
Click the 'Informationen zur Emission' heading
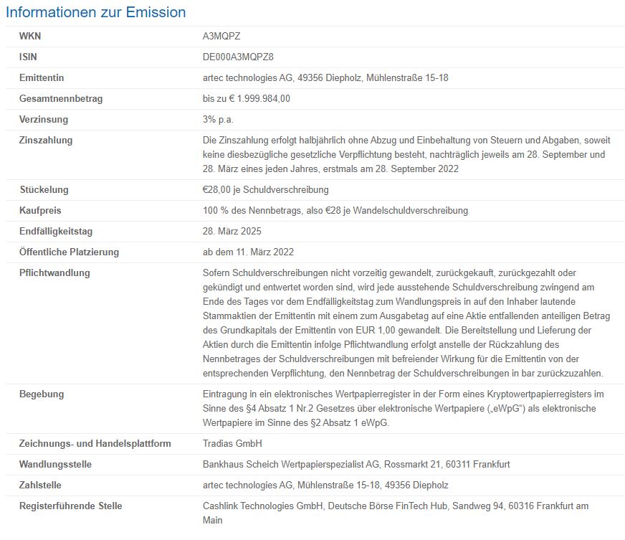[96, 12]
